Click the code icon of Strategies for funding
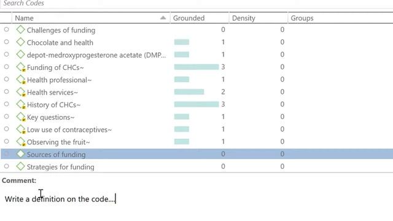Viewport: 393px width, 221px height. [x=20, y=166]
